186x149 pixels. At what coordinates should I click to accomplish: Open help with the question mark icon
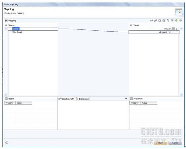click(7, 143)
